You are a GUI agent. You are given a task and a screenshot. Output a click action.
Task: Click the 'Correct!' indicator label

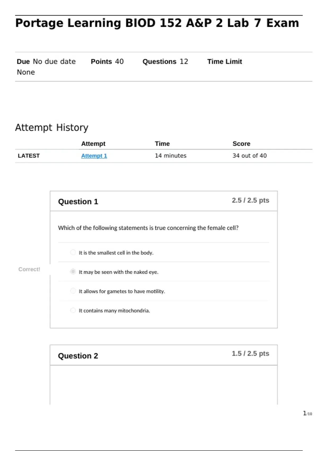click(x=29, y=269)
